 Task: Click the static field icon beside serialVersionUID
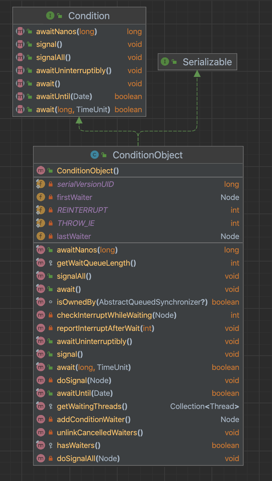(41, 184)
